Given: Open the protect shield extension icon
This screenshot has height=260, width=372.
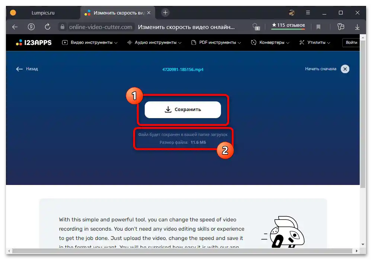Looking at the screenshot, I should 256,27.
